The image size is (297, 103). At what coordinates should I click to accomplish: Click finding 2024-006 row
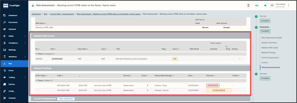click(x=141, y=86)
